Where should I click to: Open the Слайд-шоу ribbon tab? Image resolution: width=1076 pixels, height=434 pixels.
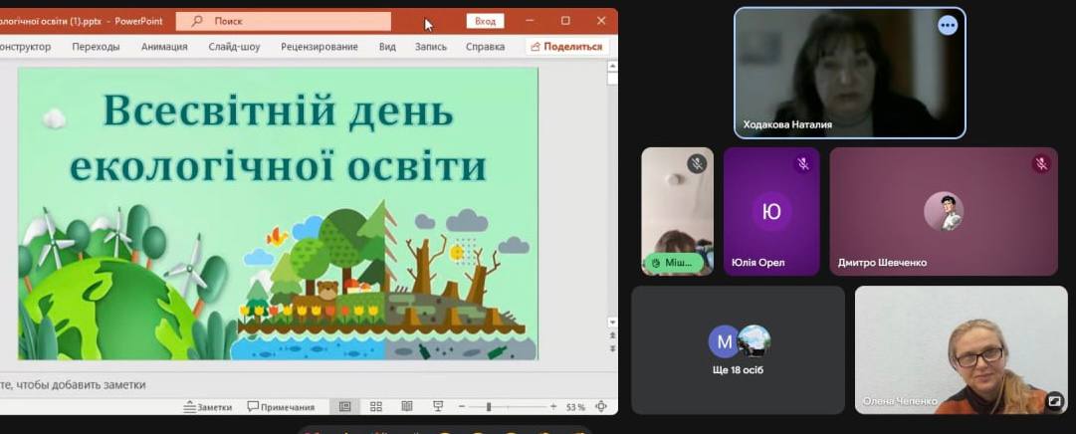(234, 47)
